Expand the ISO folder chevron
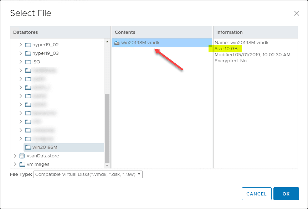The width and height of the screenshot is (308, 209). 21,62
